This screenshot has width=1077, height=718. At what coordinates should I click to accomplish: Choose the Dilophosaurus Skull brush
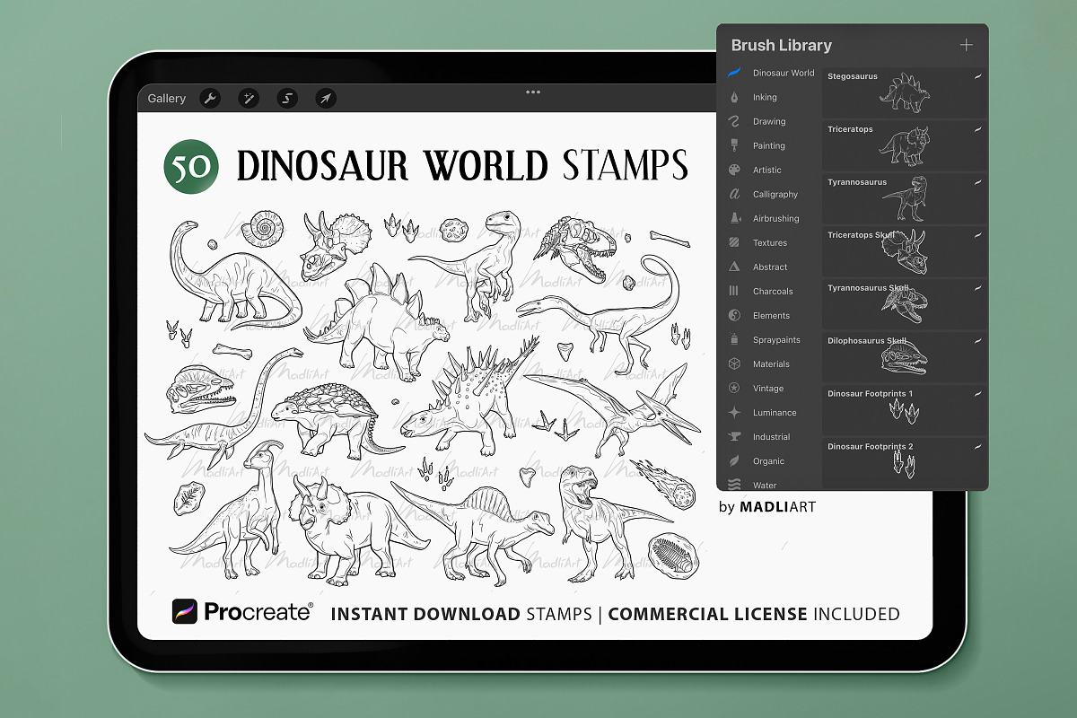click(x=905, y=357)
